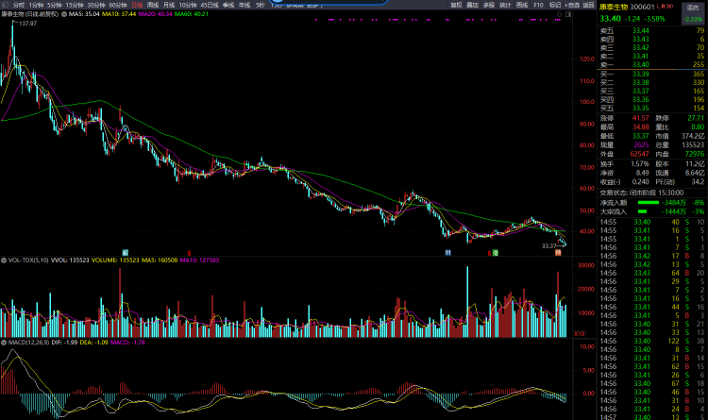The width and height of the screenshot is (708, 420).
Task: Switch to 分时 intraday view
Action: pos(18,5)
